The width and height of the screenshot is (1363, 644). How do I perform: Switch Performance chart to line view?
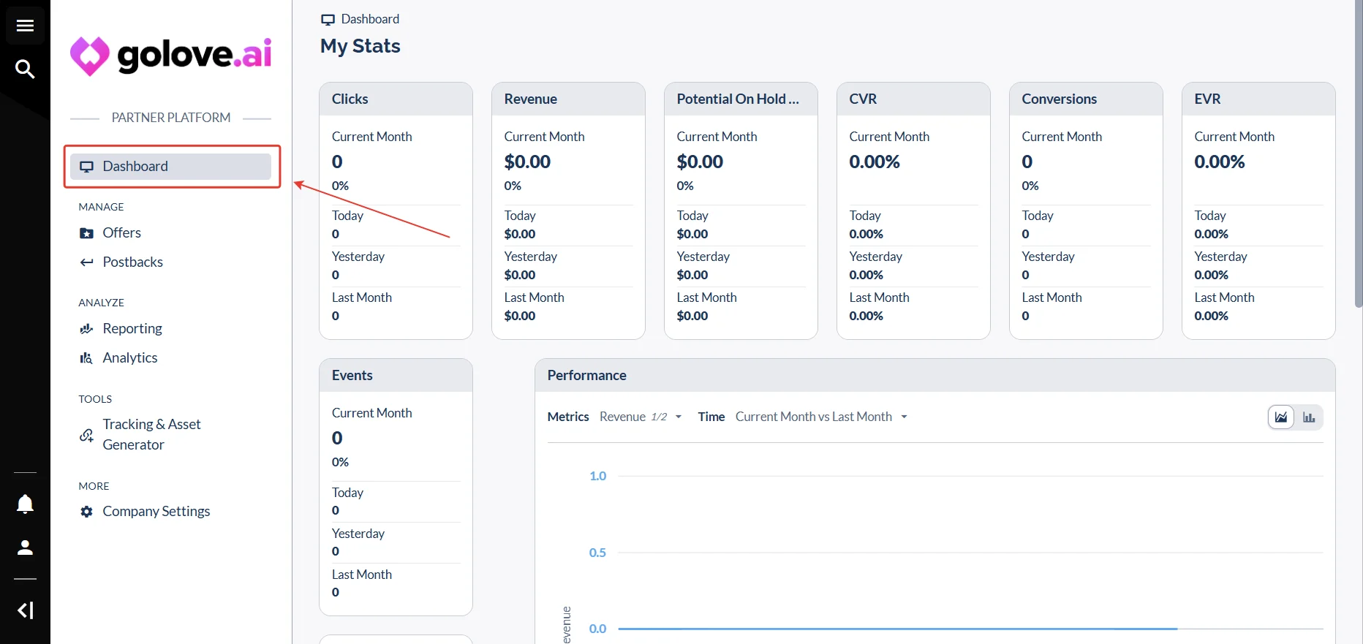point(1281,417)
